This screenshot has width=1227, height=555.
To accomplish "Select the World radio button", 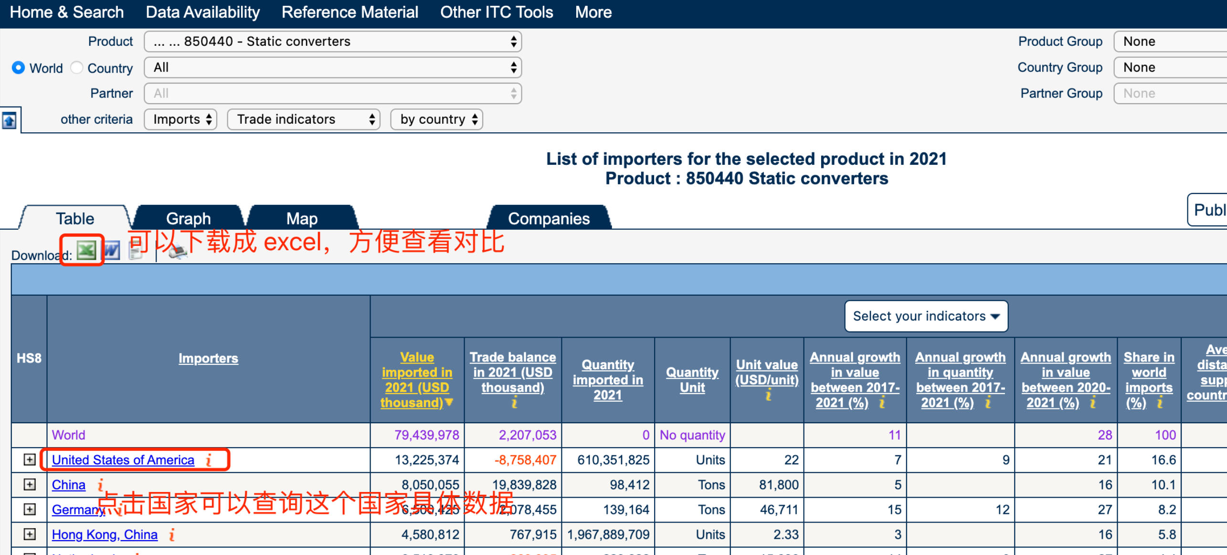I will [x=18, y=68].
